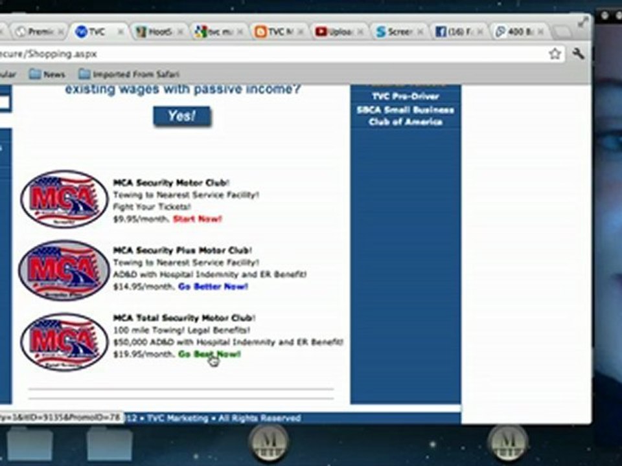622x466 pixels.
Task: Click the blue Yes! button
Action: (x=182, y=116)
